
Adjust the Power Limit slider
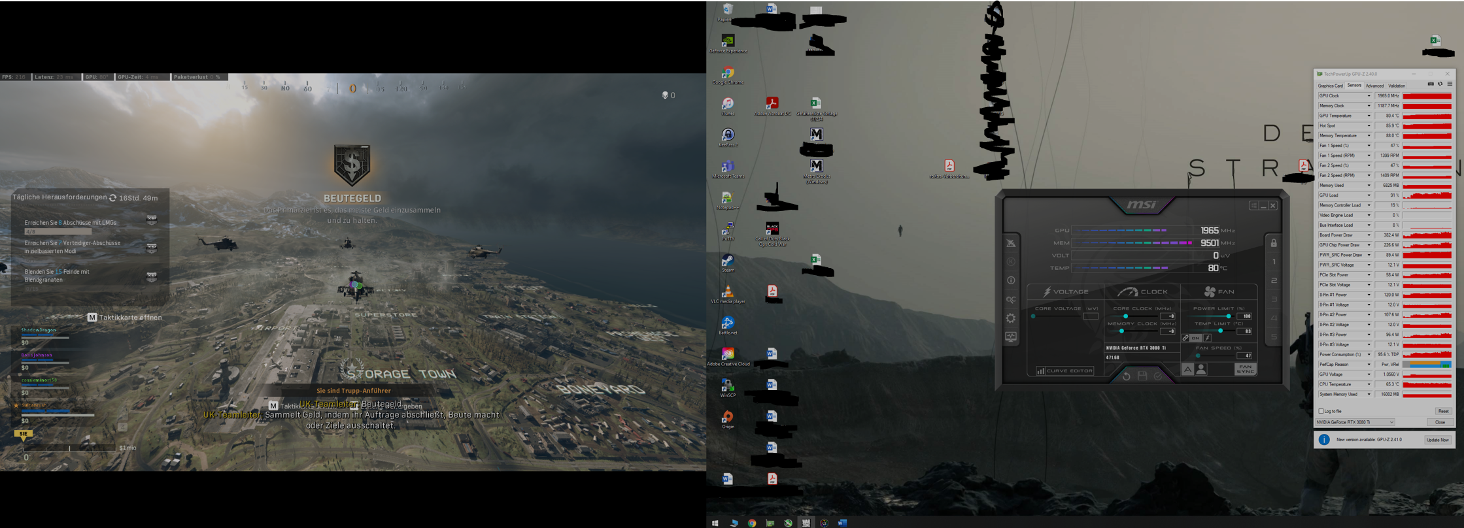[1210, 316]
